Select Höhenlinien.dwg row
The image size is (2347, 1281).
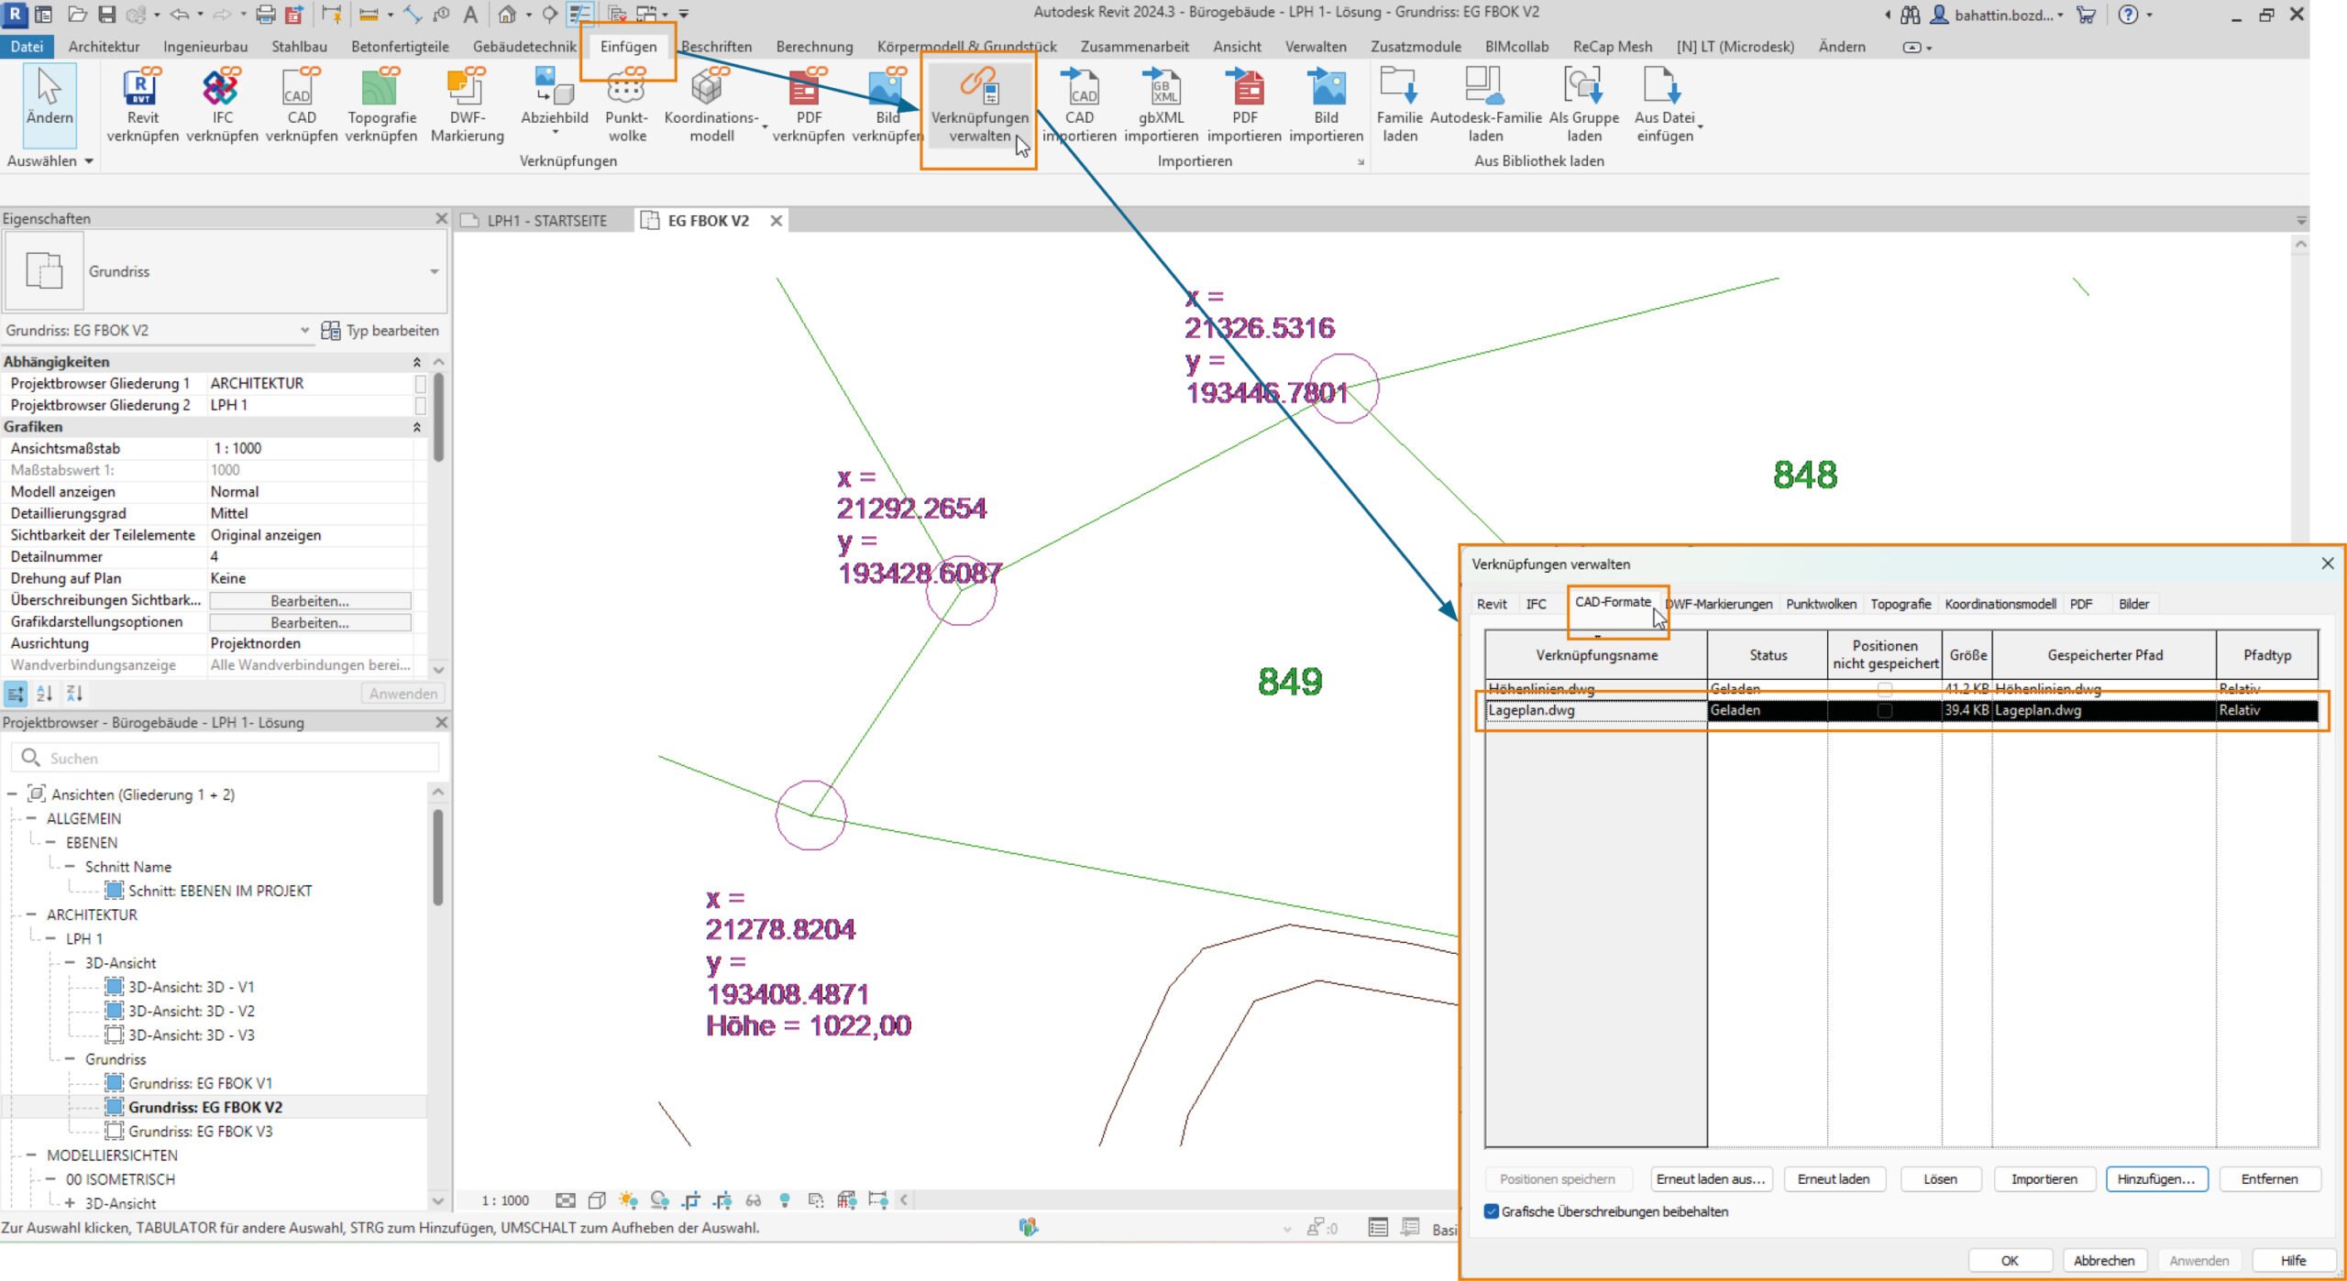[1901, 688]
